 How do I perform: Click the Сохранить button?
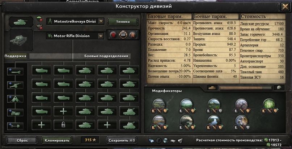[x=122, y=140]
